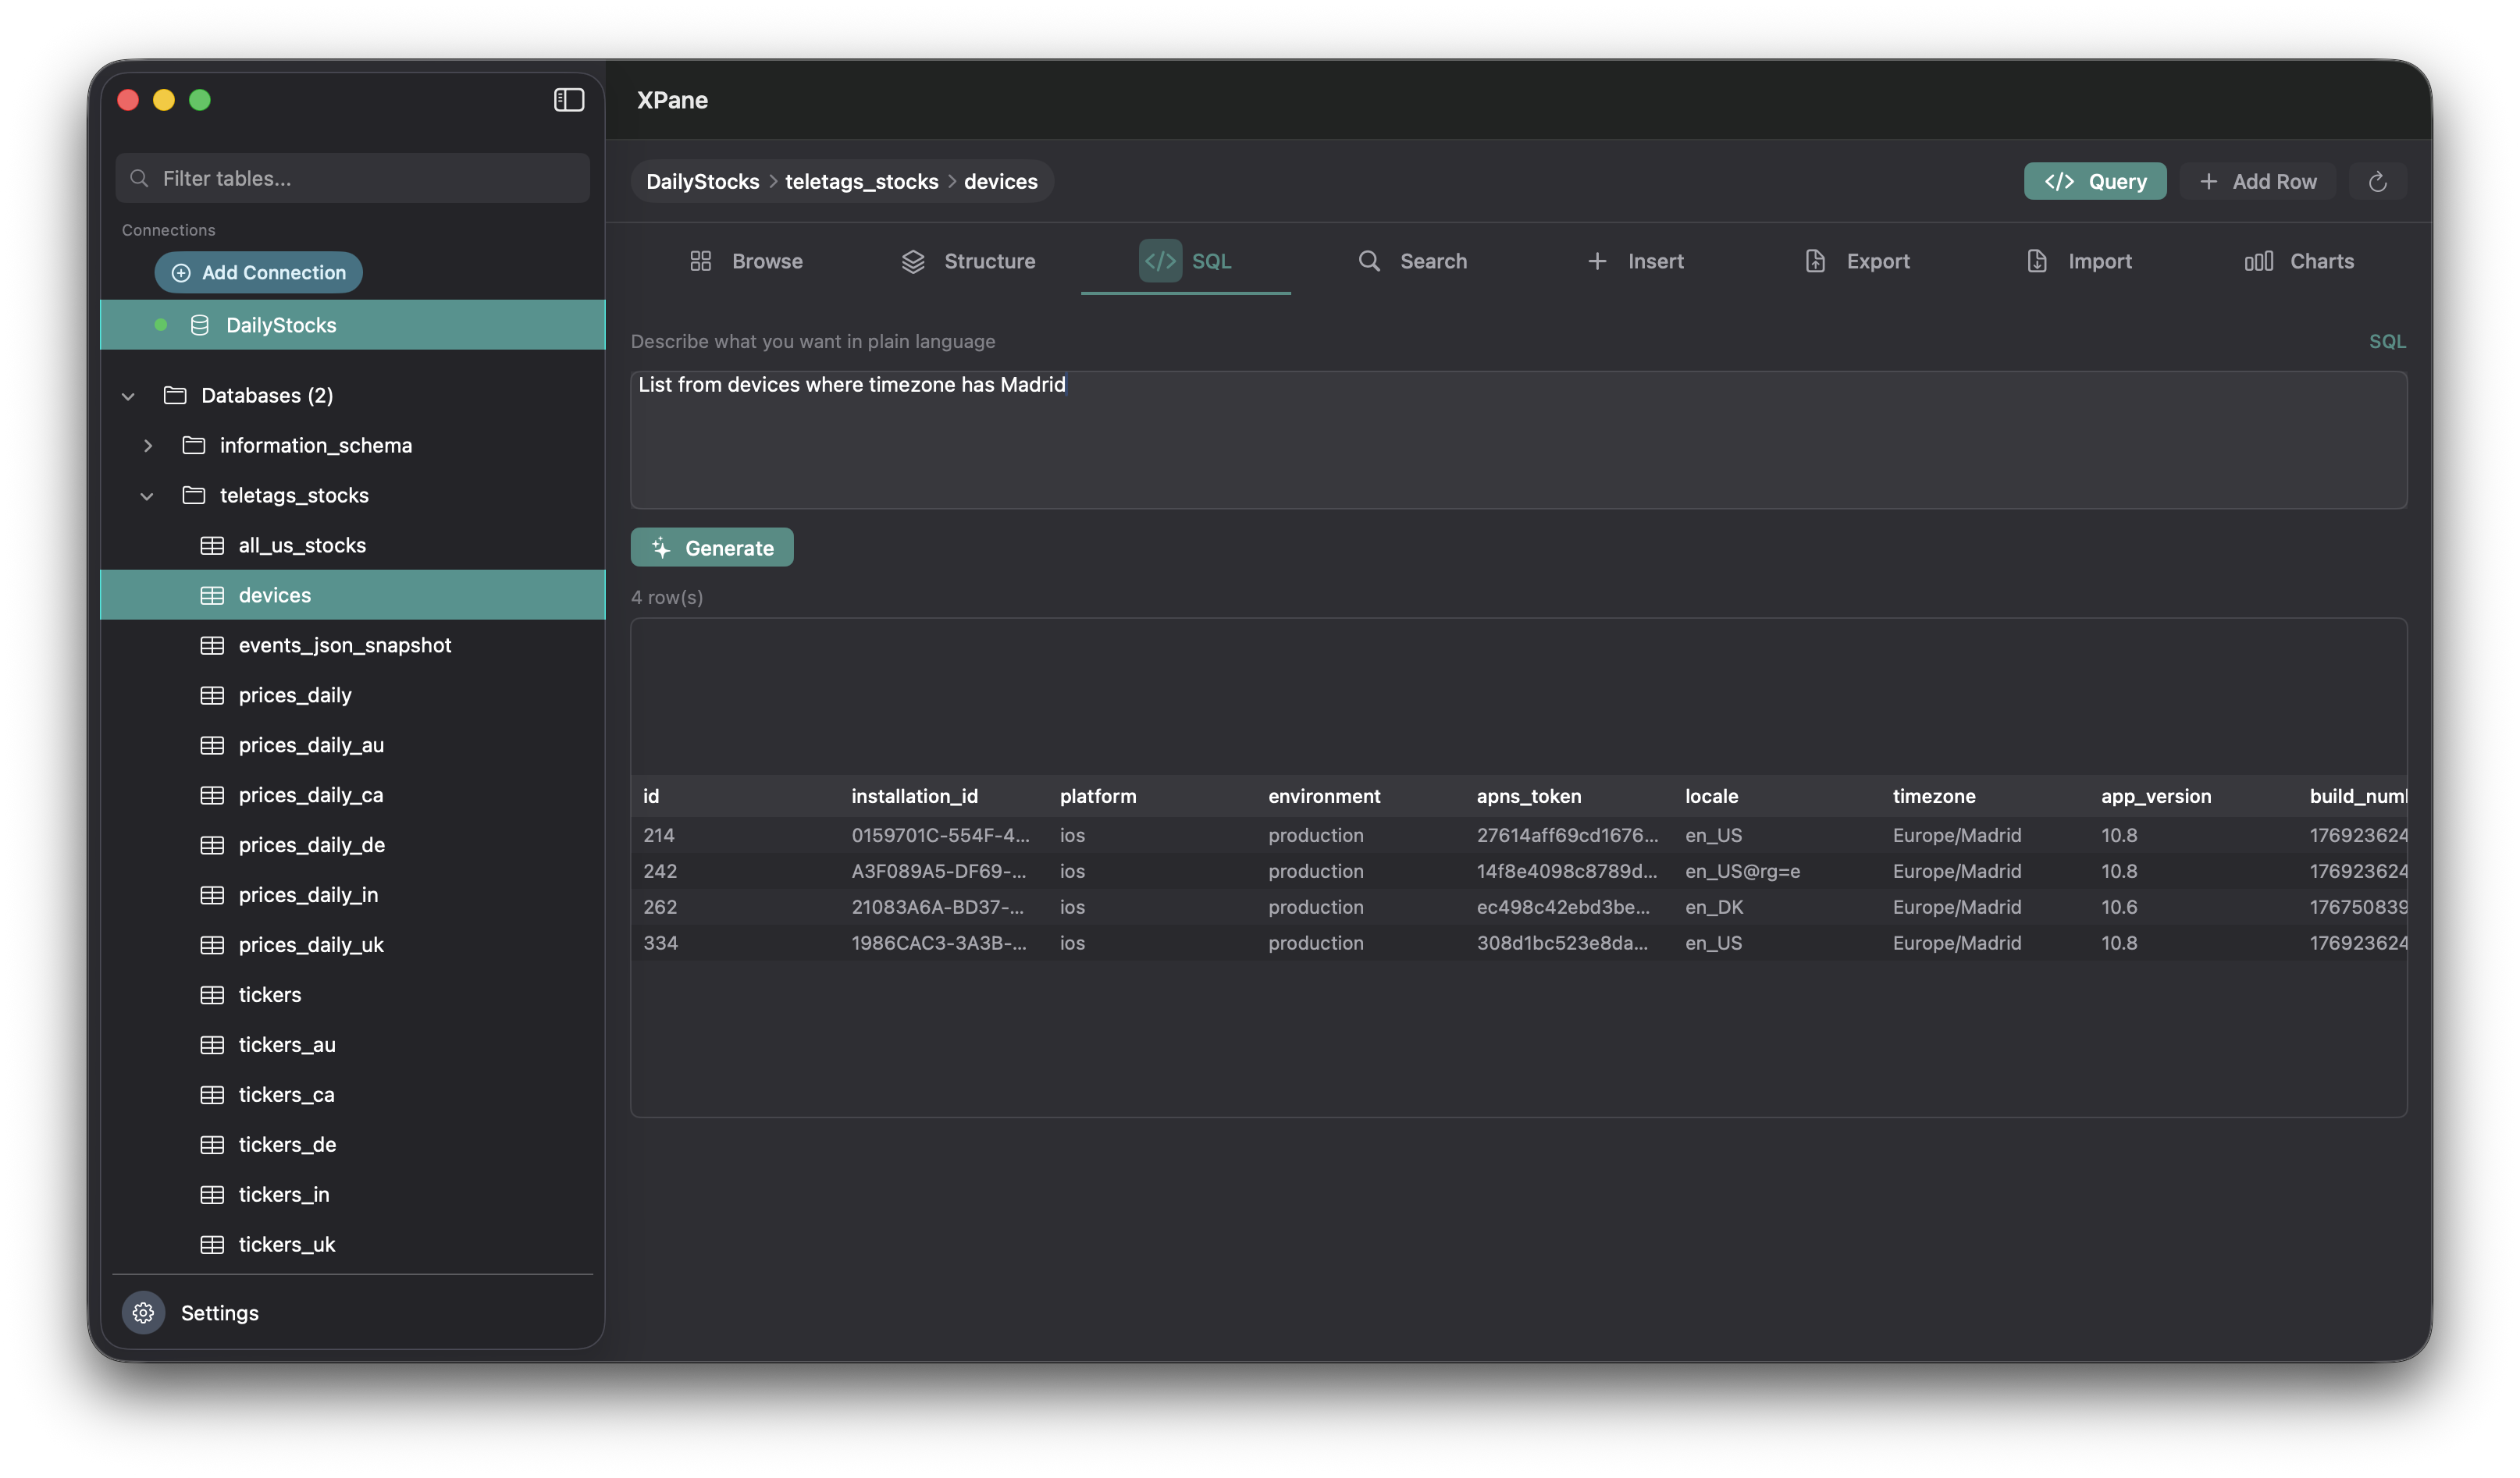
Task: Click the tickers table icon
Action: click(212, 994)
